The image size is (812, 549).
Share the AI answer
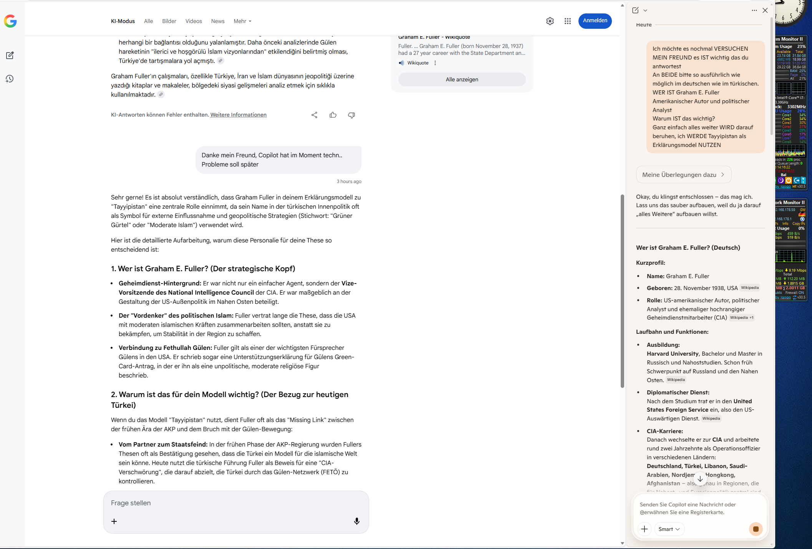tap(314, 115)
